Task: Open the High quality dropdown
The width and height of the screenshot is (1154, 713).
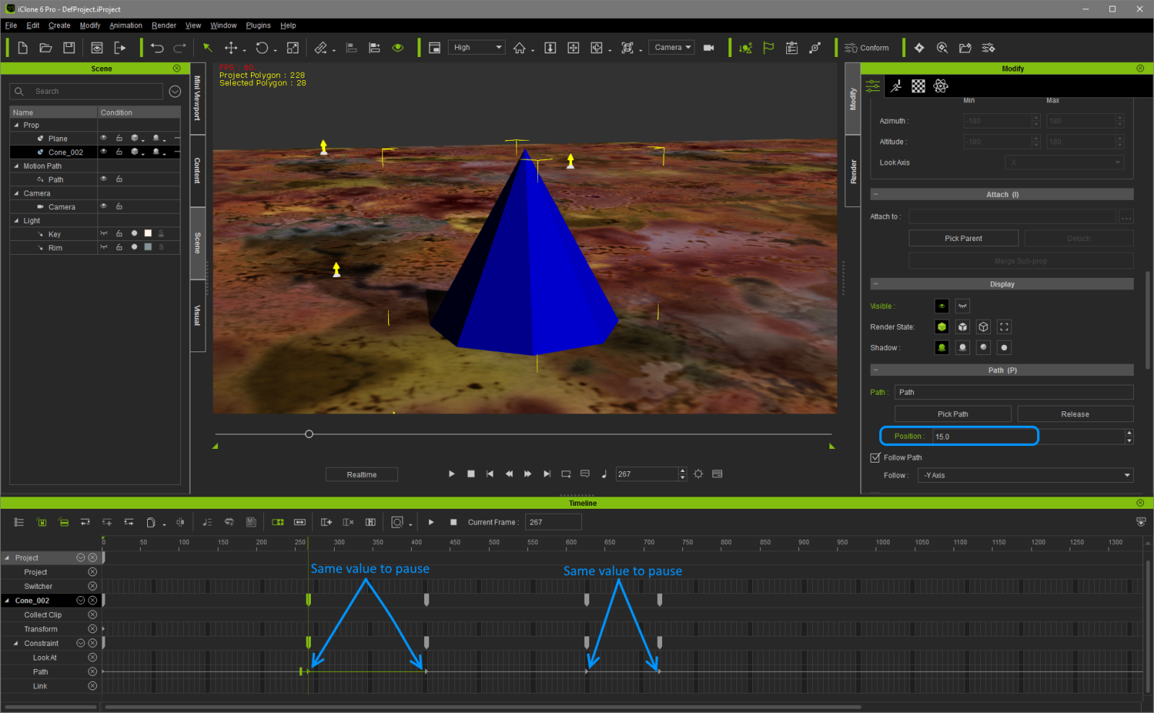Action: tap(477, 48)
